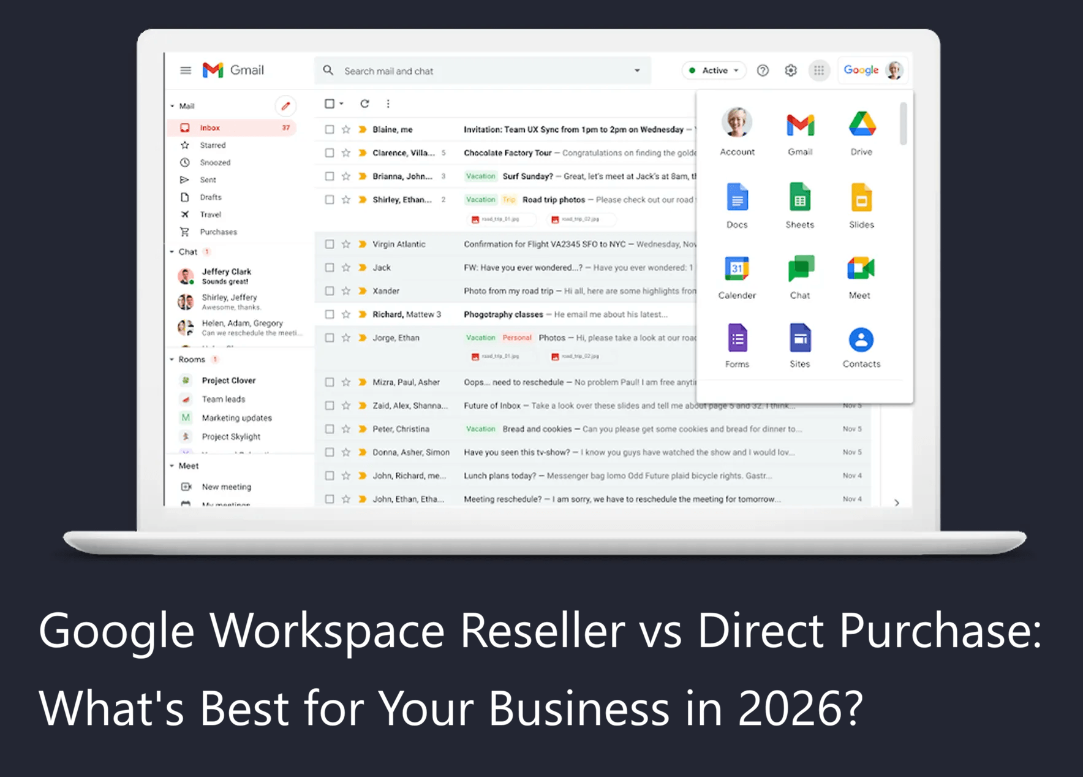The image size is (1083, 777).
Task: Open Gmail from the apps panel
Action: point(800,134)
